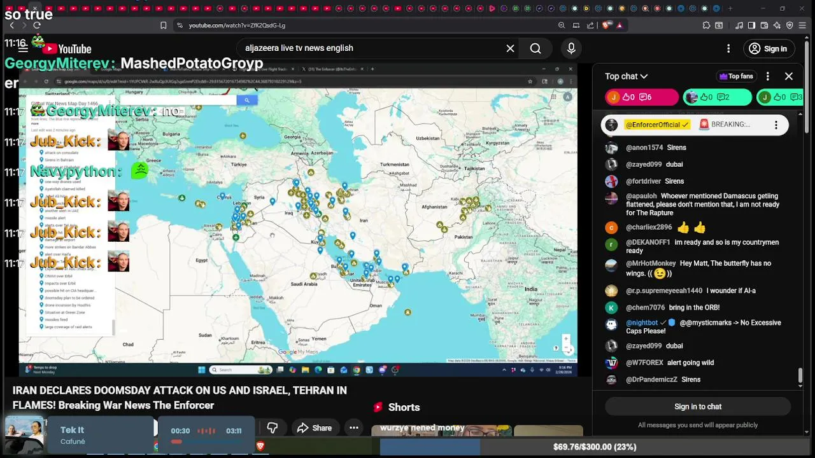Click @W7FOREX username in chat
Viewport: 815px width, 458px height.
coord(644,363)
